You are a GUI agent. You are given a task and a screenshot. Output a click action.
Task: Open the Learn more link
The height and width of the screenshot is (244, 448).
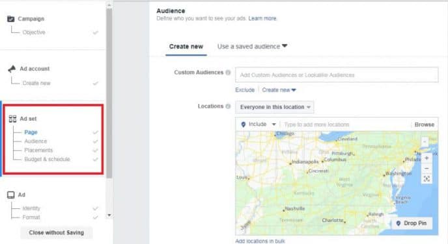pos(262,19)
